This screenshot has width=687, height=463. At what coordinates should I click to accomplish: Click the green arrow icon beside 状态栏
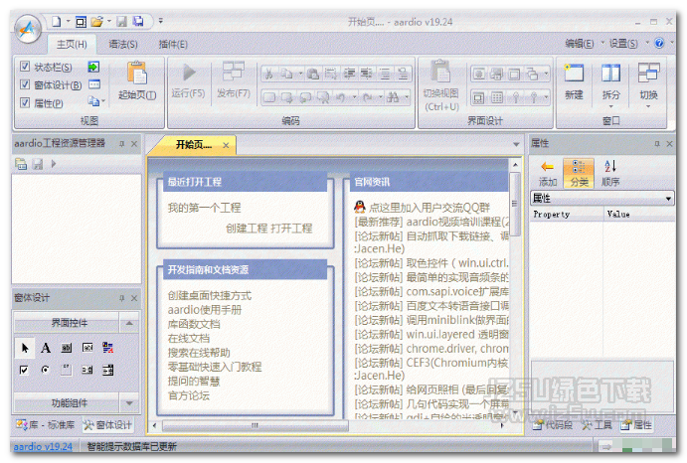(x=93, y=67)
